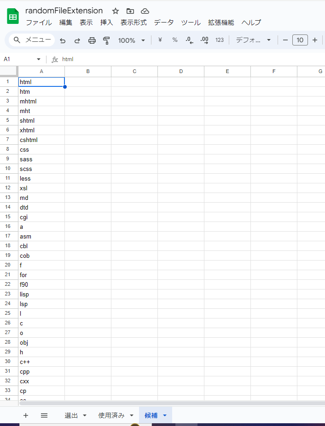Image resolution: width=325 pixels, height=426 pixels.
Task: Select the cell containing cshtml
Action: pyautogui.click(x=41, y=140)
